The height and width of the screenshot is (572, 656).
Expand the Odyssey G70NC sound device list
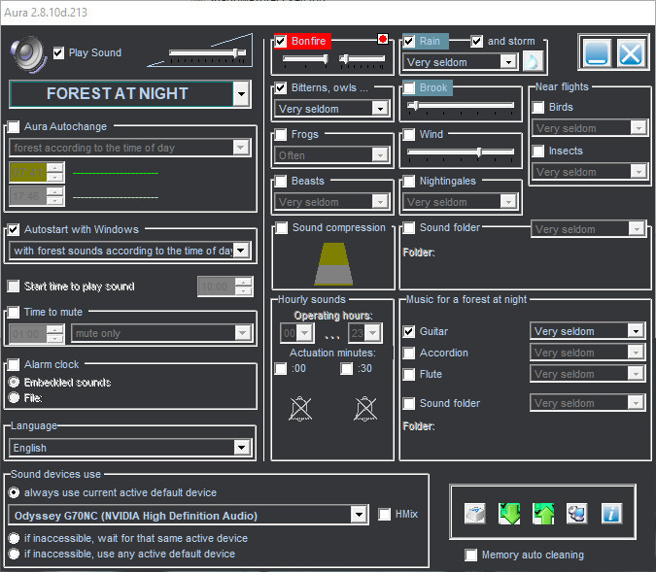359,515
